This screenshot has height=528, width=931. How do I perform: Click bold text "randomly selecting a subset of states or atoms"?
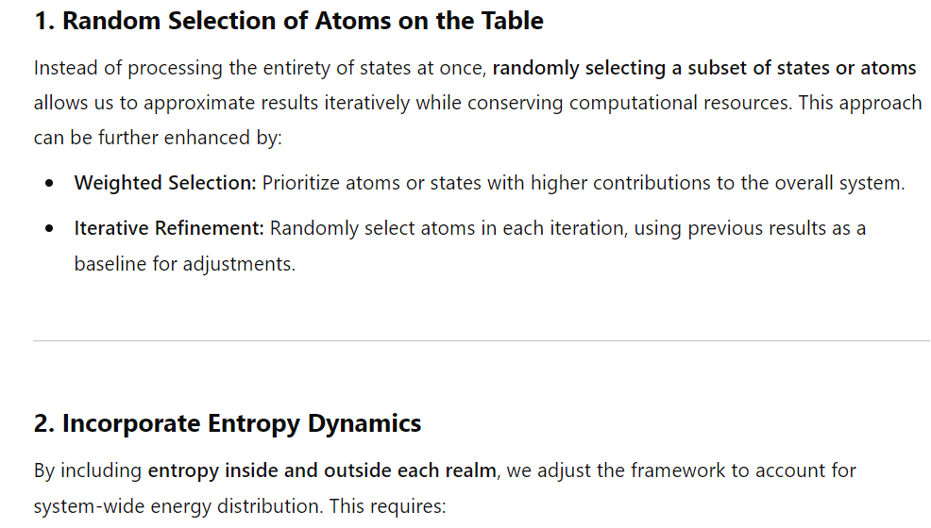point(704,68)
